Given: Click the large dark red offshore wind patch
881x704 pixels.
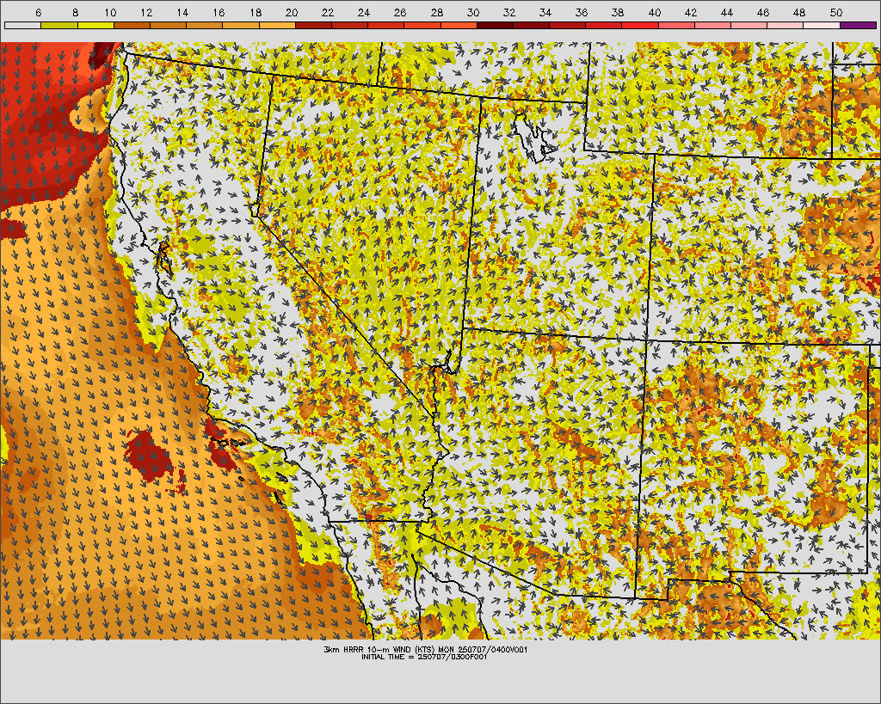Looking at the screenshot, I should point(149,455).
